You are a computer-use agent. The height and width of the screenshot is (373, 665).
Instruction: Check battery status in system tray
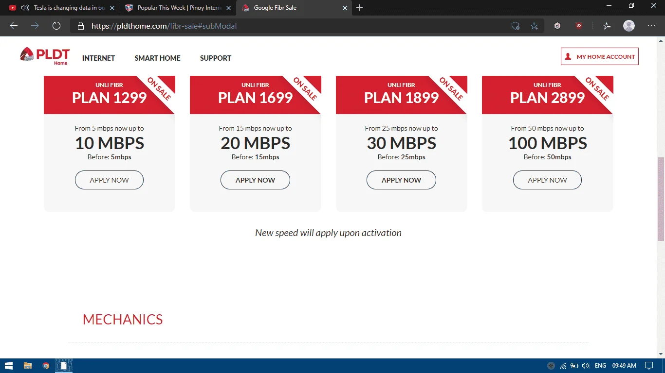[574, 366]
